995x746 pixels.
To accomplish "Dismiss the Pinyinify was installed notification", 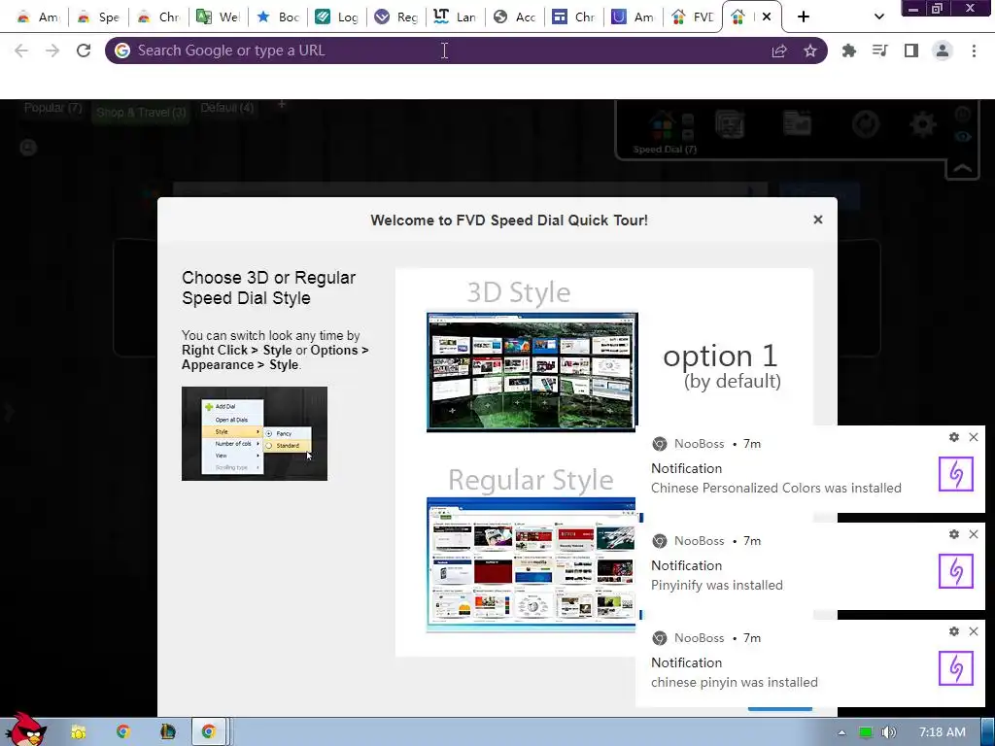I will [x=974, y=534].
